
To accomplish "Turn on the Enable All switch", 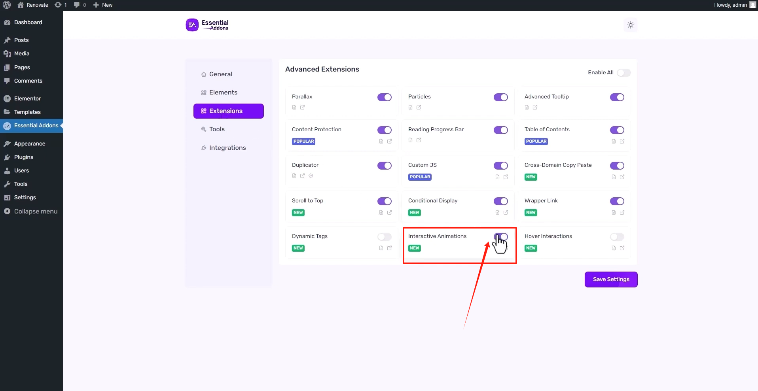I will pos(623,73).
